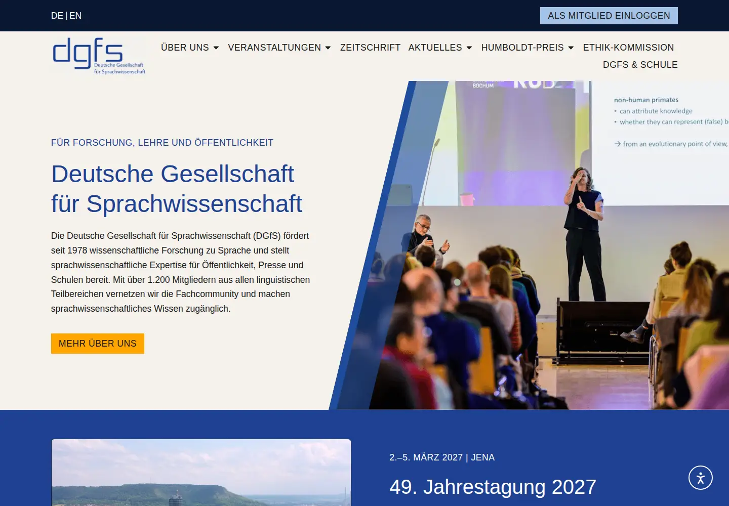The height and width of the screenshot is (506, 729).
Task: Switch language to DE
Action: tap(57, 16)
